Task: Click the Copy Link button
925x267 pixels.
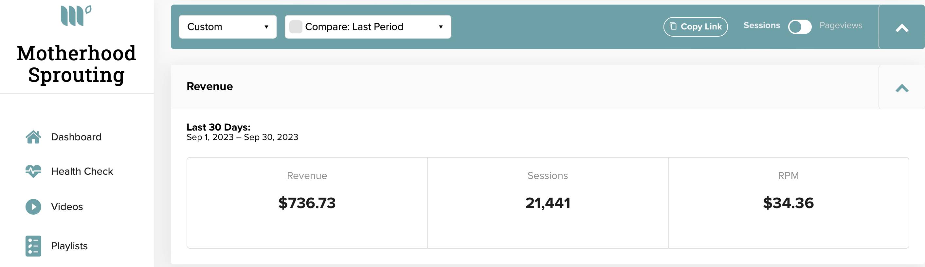Action: [695, 27]
